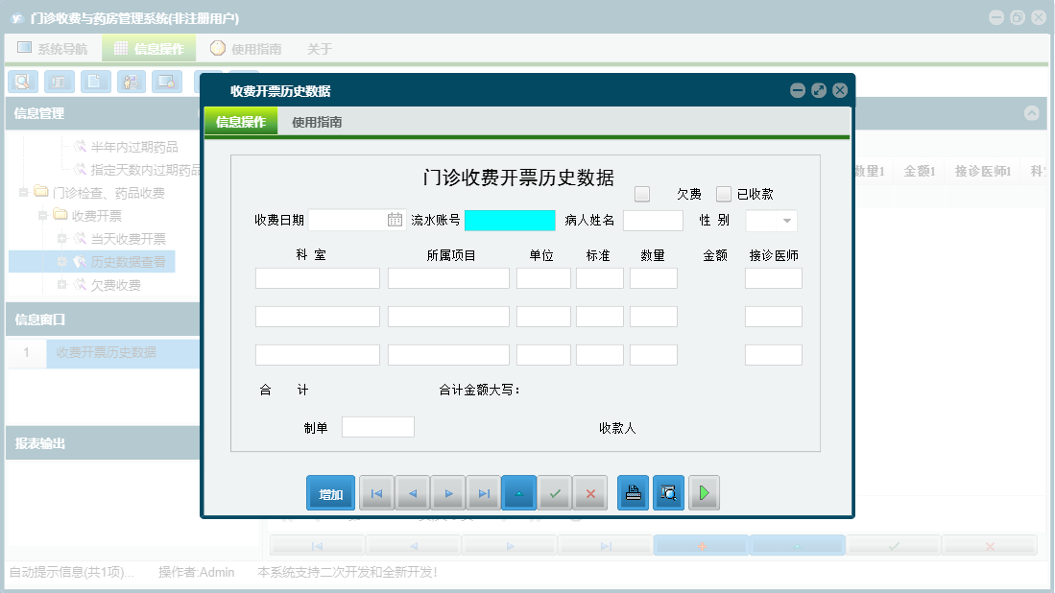Image resolution: width=1055 pixels, height=593 pixels.
Task: Open the calendar picker for 收费日期
Action: coord(395,220)
